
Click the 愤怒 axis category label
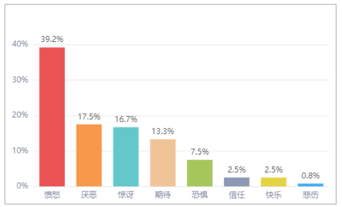point(52,195)
